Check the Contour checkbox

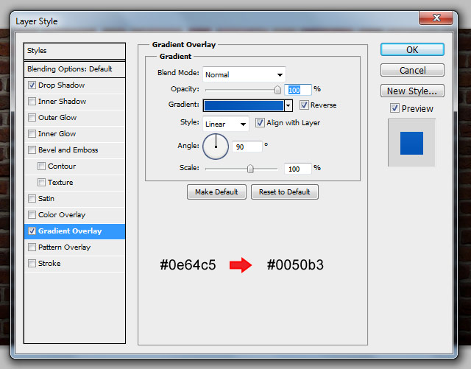pyautogui.click(x=41, y=166)
